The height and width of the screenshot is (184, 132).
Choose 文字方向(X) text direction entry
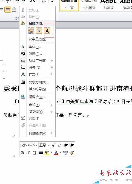[x=39, y=82]
